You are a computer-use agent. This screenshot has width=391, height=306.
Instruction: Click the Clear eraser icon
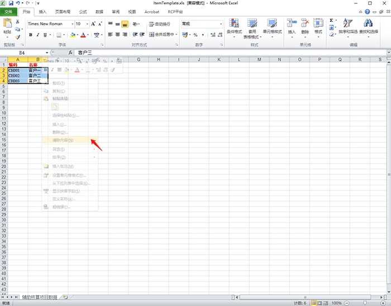pos(331,35)
